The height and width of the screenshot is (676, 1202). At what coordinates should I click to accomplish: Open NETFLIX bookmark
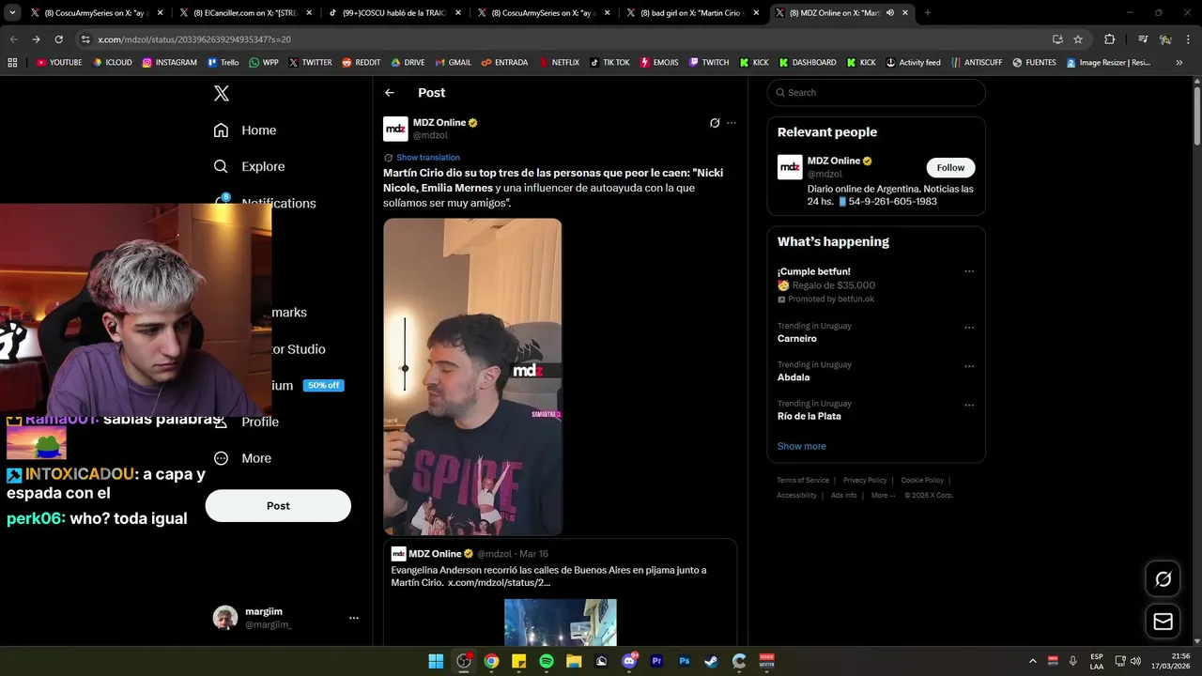coord(559,63)
